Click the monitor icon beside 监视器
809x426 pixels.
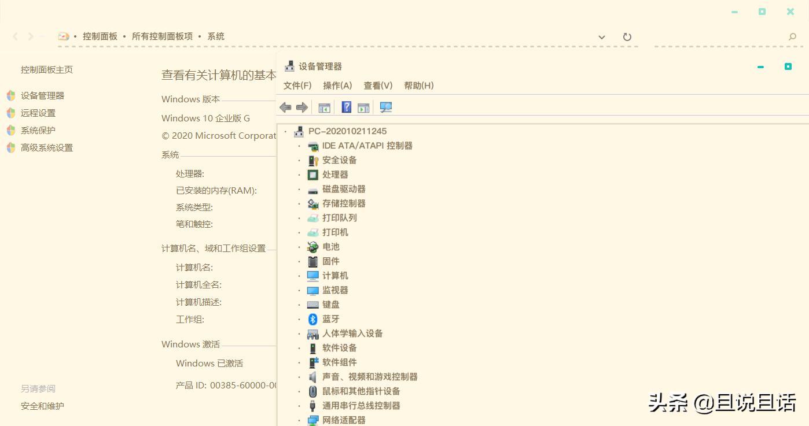[x=313, y=290]
